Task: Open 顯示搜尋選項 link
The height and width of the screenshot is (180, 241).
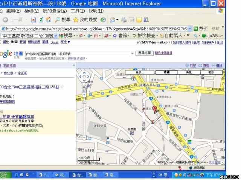Action: click(x=163, y=53)
